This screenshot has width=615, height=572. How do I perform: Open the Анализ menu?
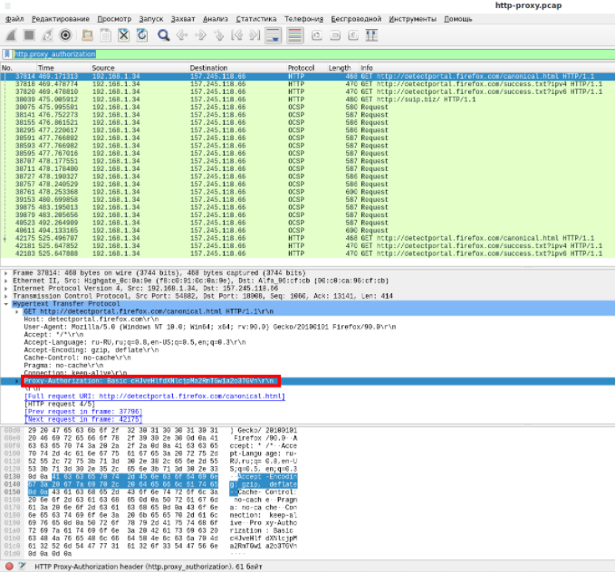tap(216, 19)
